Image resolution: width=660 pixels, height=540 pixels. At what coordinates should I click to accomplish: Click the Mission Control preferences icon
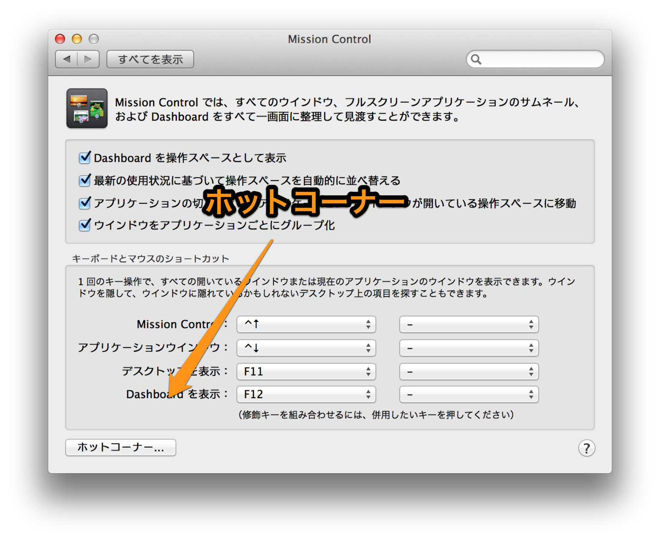click(87, 108)
